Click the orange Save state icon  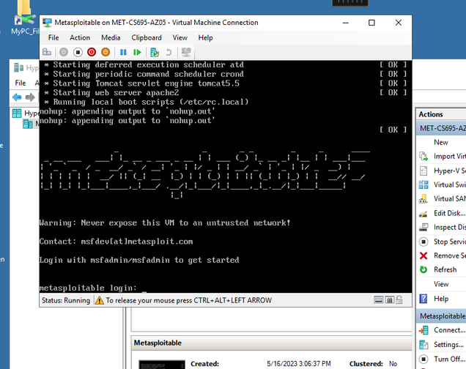[x=106, y=52]
